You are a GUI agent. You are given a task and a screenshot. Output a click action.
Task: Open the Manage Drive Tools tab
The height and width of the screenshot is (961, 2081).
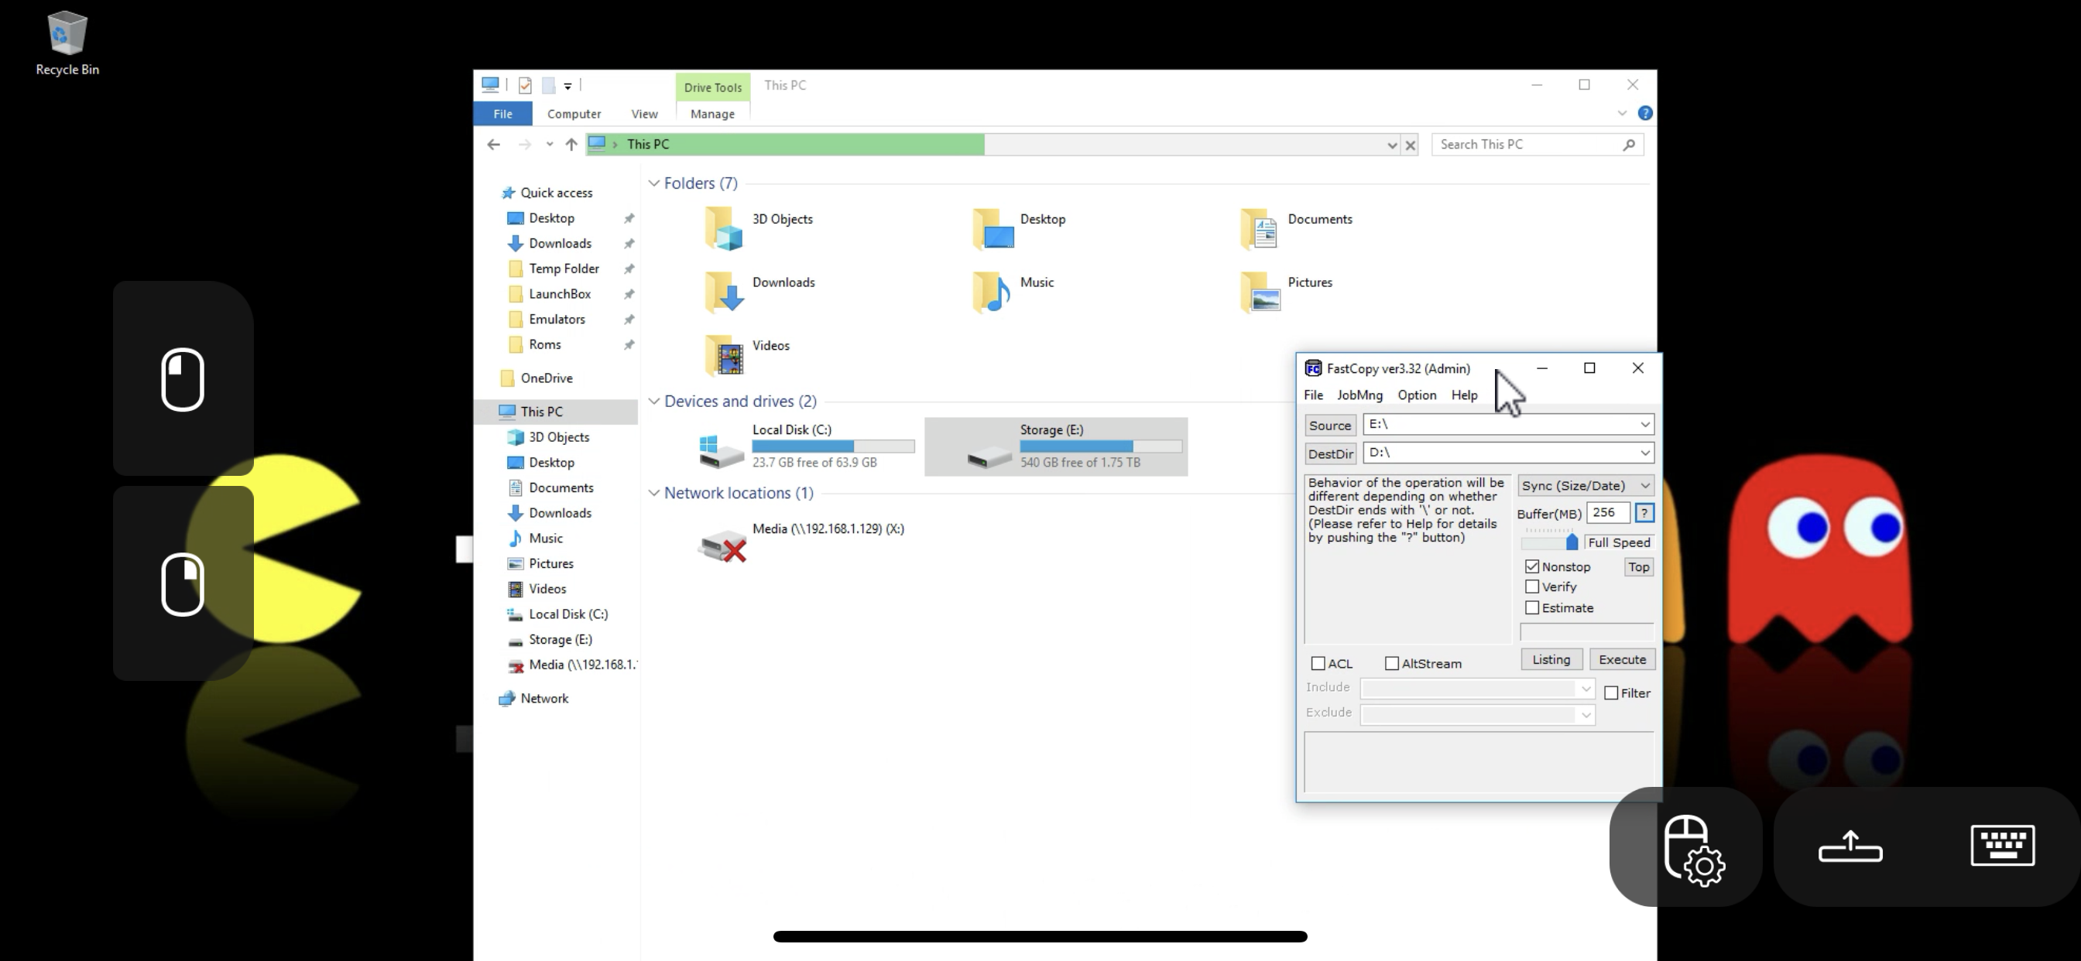(x=712, y=114)
